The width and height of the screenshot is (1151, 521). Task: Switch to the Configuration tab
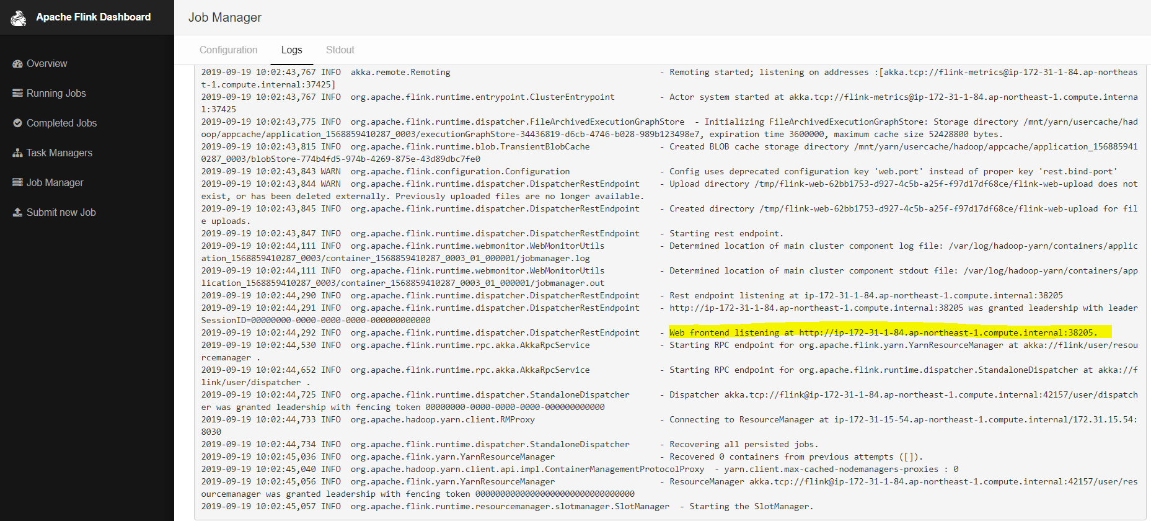point(228,50)
